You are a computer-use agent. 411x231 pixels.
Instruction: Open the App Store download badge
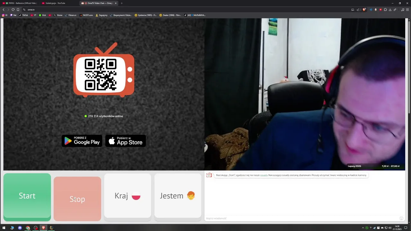(x=126, y=141)
